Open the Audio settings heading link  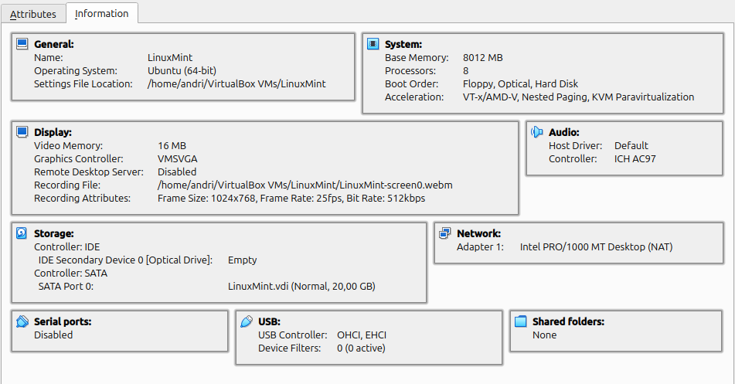pos(564,132)
